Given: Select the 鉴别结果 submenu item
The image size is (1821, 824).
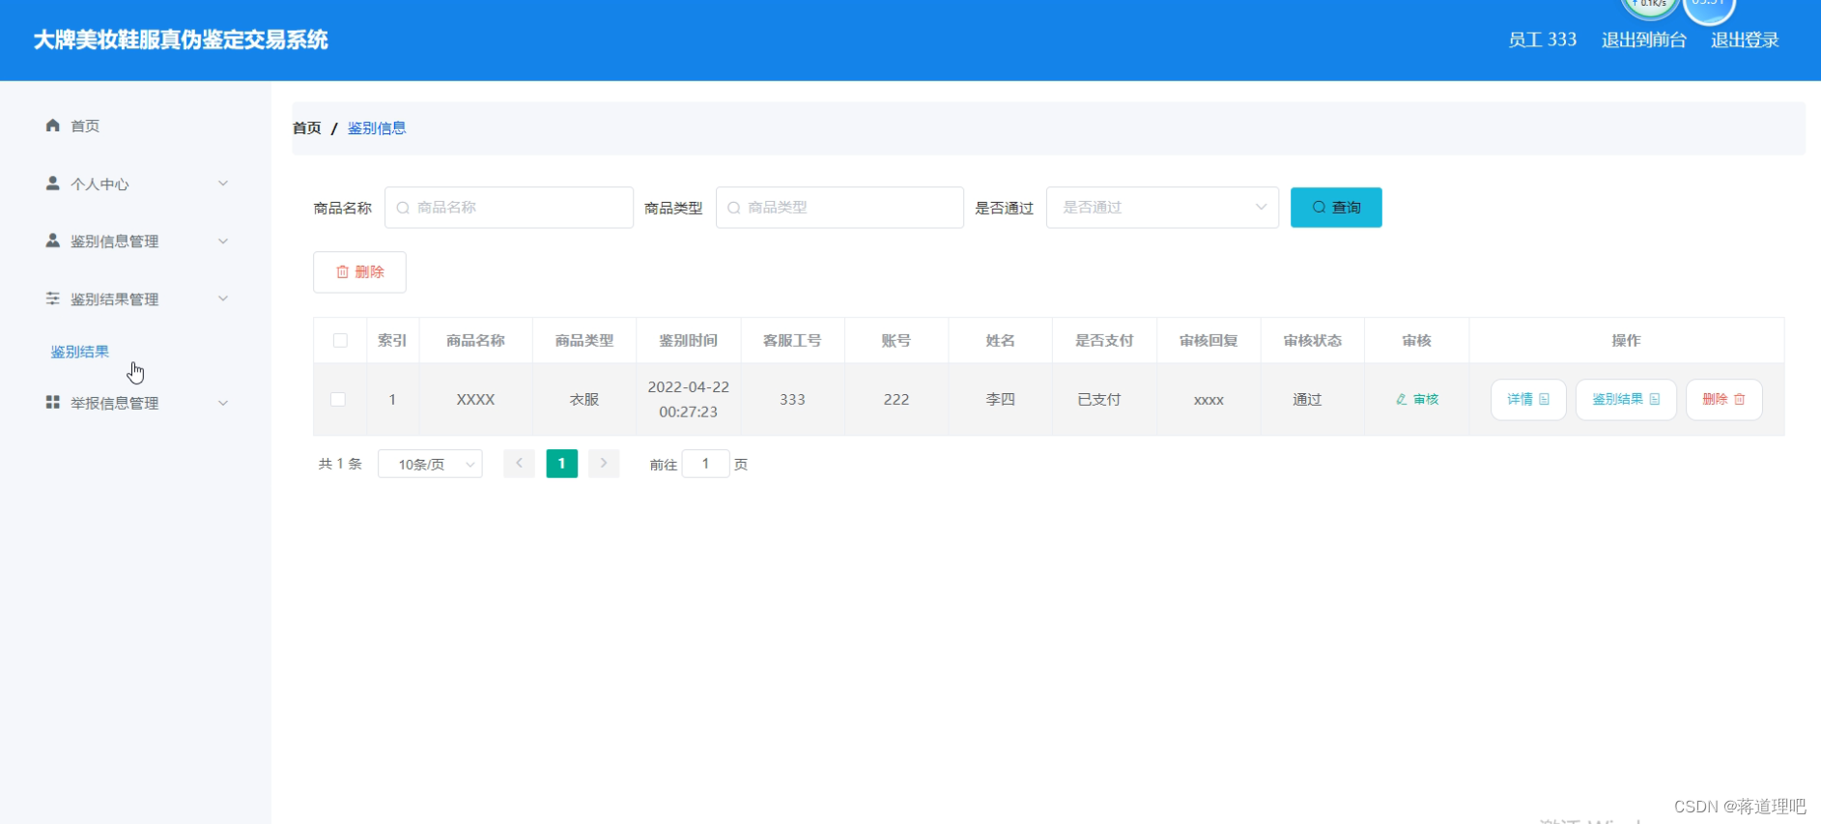Looking at the screenshot, I should pos(80,352).
